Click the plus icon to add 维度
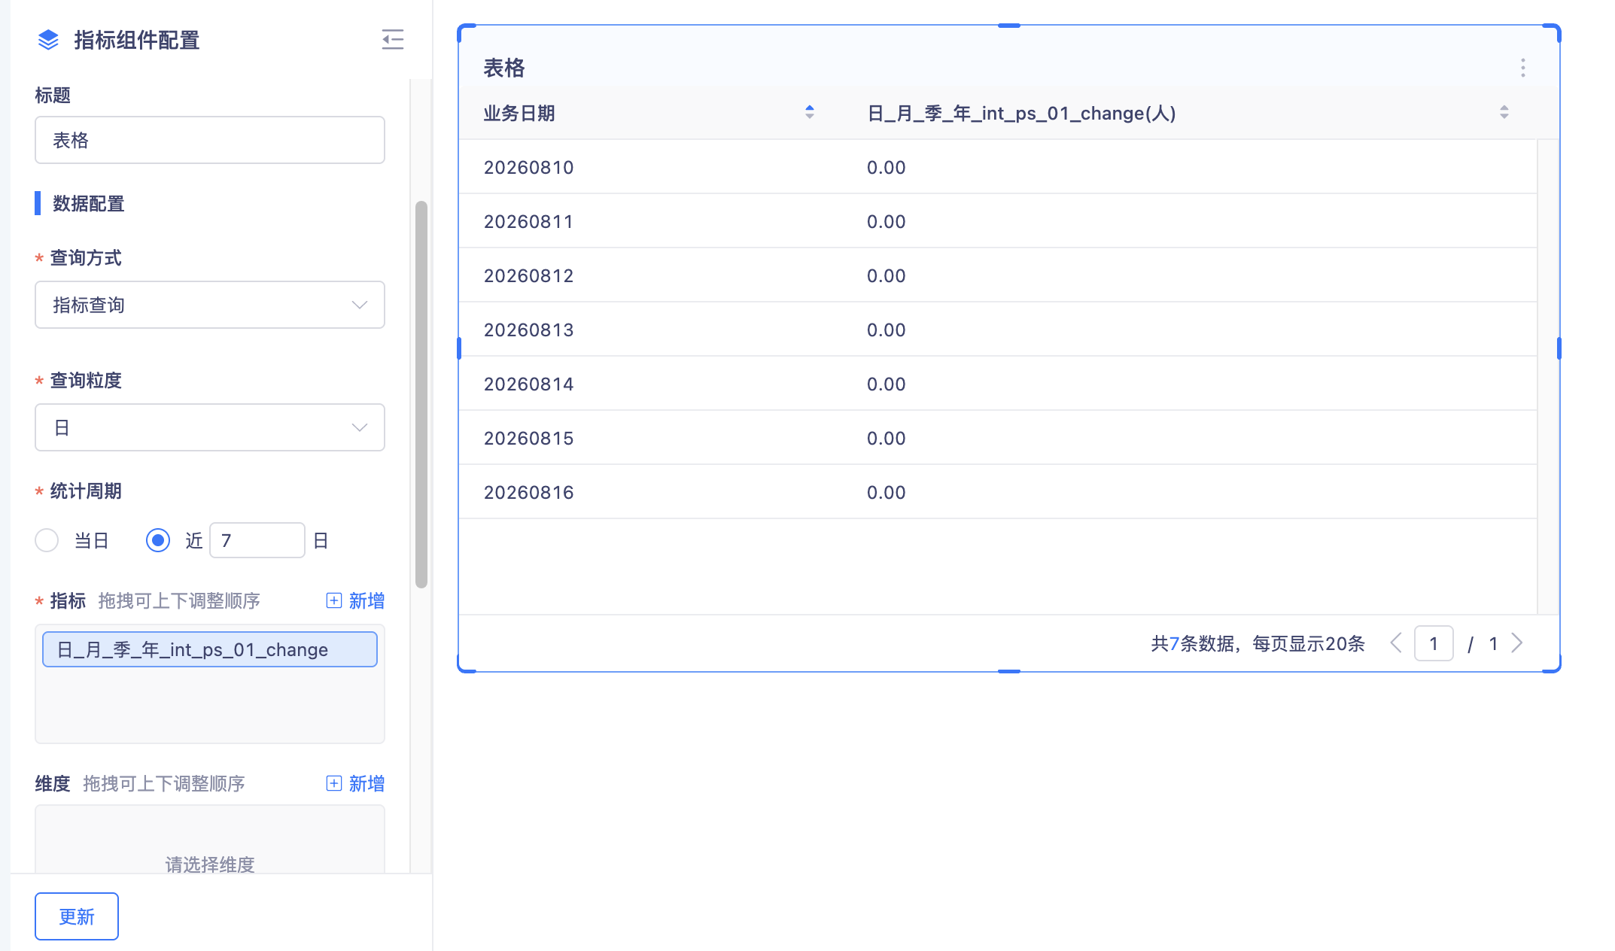 click(x=334, y=783)
